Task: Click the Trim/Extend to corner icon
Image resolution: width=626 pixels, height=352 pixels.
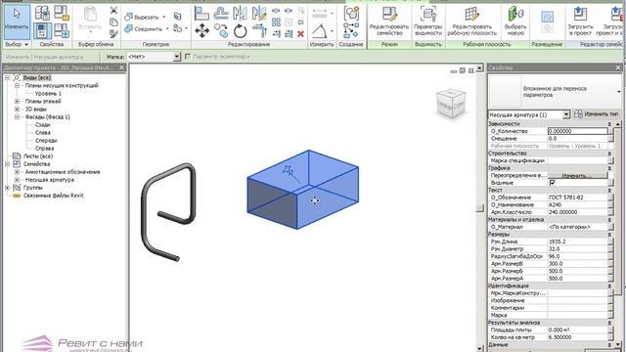Action: (259, 30)
